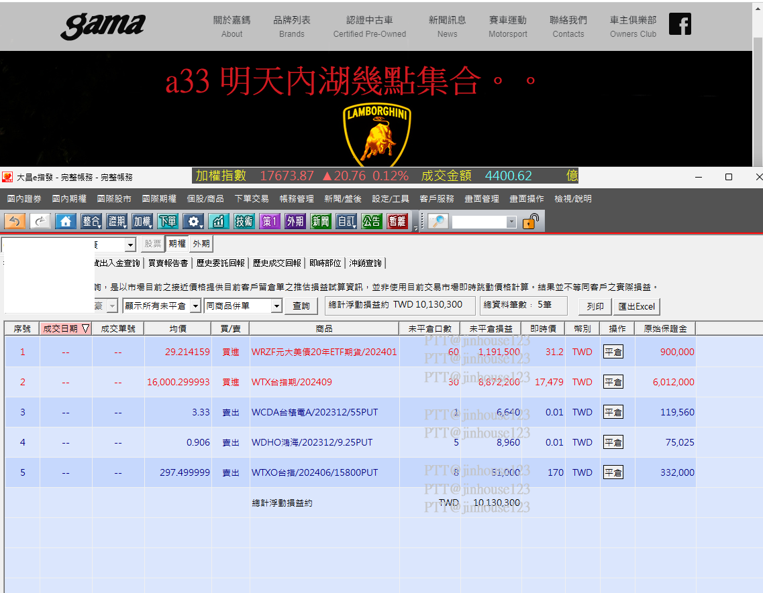Open the 下單交易 menu
This screenshot has height=593, width=763.
(252, 199)
